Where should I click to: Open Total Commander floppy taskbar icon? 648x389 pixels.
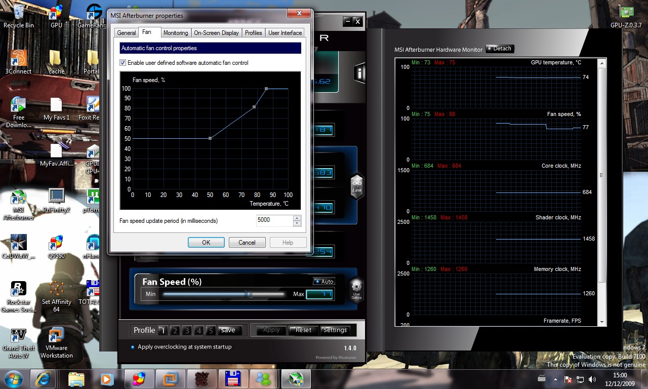coord(232,378)
